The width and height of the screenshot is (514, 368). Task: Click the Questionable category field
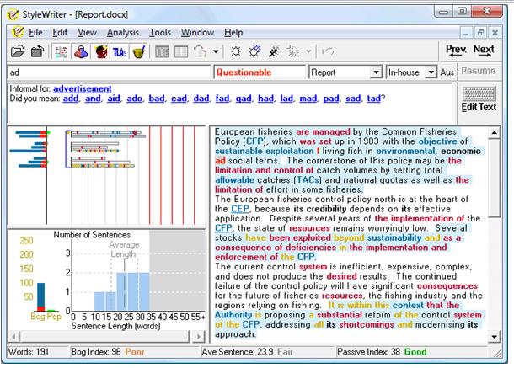pyautogui.click(x=260, y=72)
